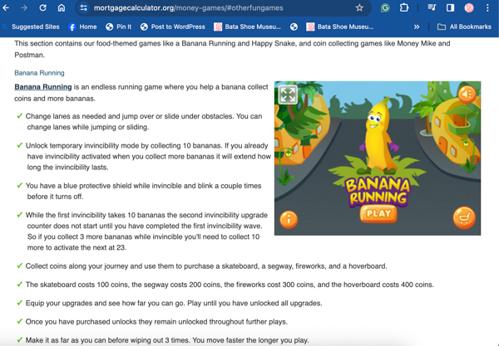Image resolution: width=499 pixels, height=346 pixels.
Task: Click the unlabeled globe bookmark
Action: 294,27
